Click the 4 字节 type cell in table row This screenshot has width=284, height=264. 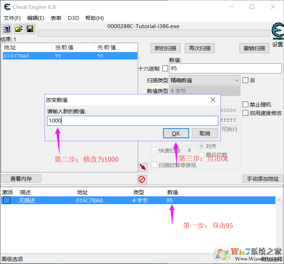pyautogui.click(x=140, y=200)
